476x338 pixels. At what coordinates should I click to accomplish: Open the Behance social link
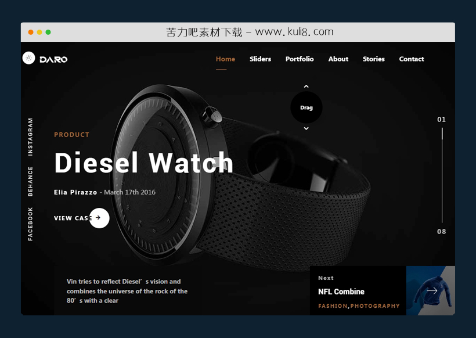coord(30,181)
